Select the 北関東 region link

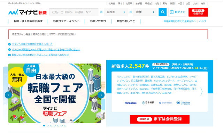pyautogui.click(x=129, y=3)
